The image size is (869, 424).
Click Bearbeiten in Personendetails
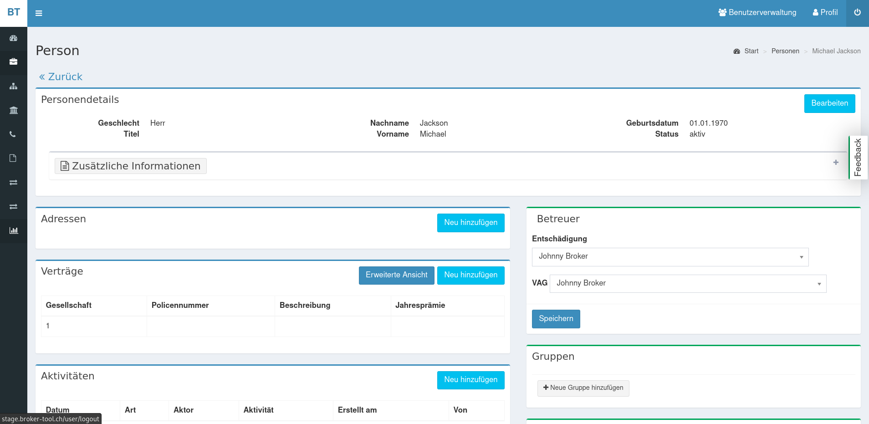(829, 103)
